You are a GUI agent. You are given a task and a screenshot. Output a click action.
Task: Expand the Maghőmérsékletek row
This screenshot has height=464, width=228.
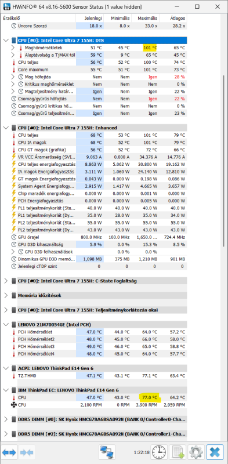[x=13, y=48]
